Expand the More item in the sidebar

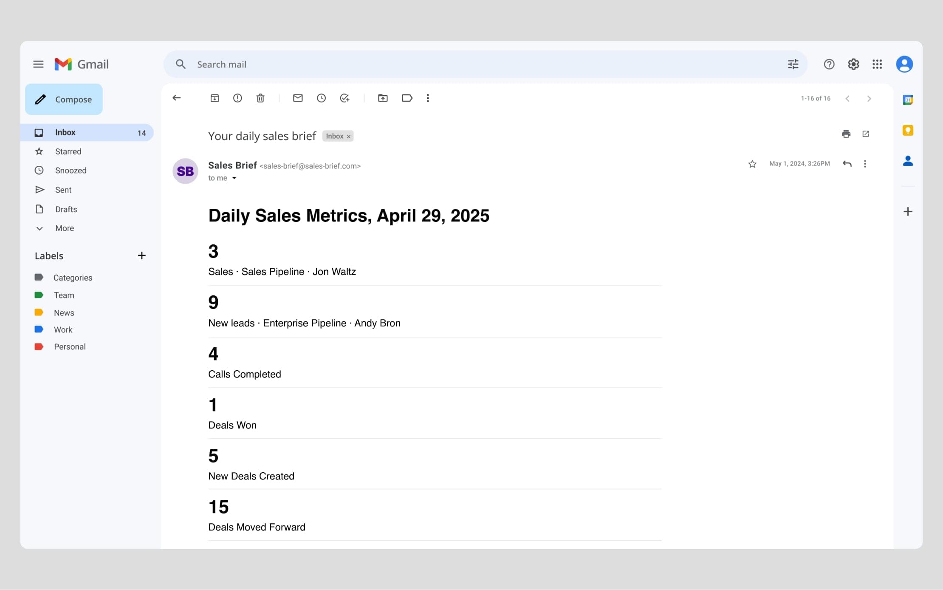pyautogui.click(x=64, y=228)
